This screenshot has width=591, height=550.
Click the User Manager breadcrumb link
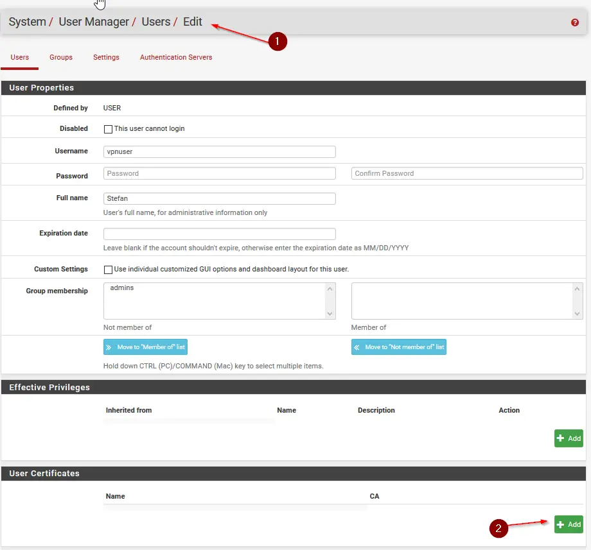pos(94,22)
